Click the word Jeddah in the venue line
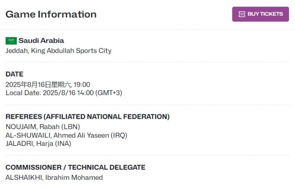Screen dimensions: 295x188 point(16,51)
